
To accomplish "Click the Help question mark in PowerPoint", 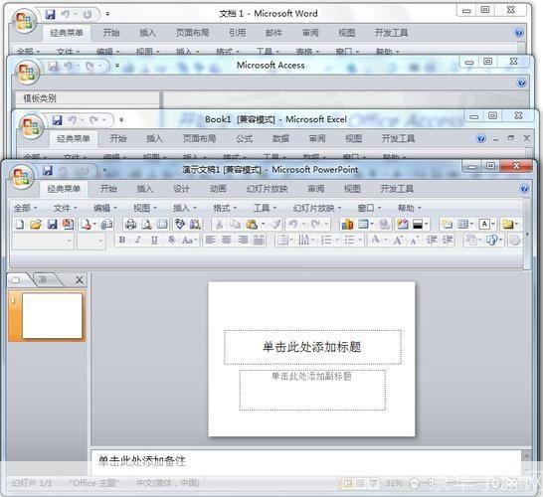I will click(x=524, y=189).
